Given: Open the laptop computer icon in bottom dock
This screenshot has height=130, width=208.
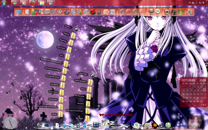Looking at the screenshot, I should click(47, 125).
